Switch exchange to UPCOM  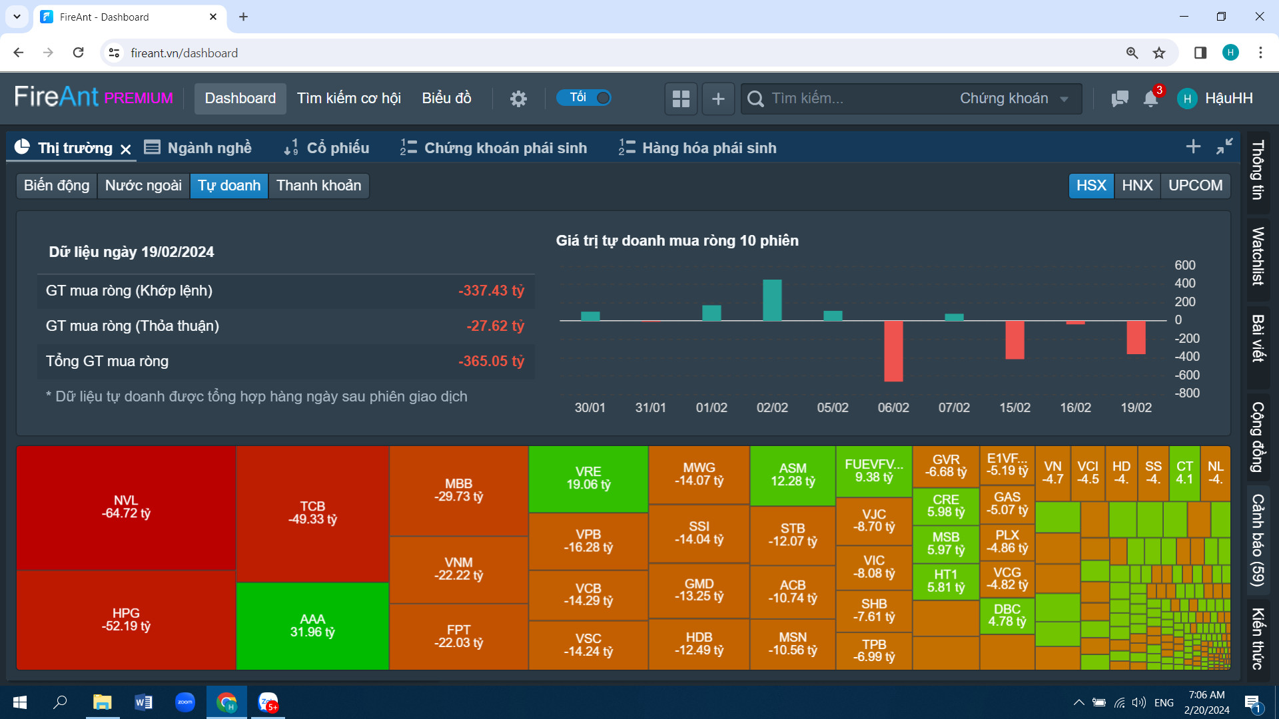(x=1195, y=185)
